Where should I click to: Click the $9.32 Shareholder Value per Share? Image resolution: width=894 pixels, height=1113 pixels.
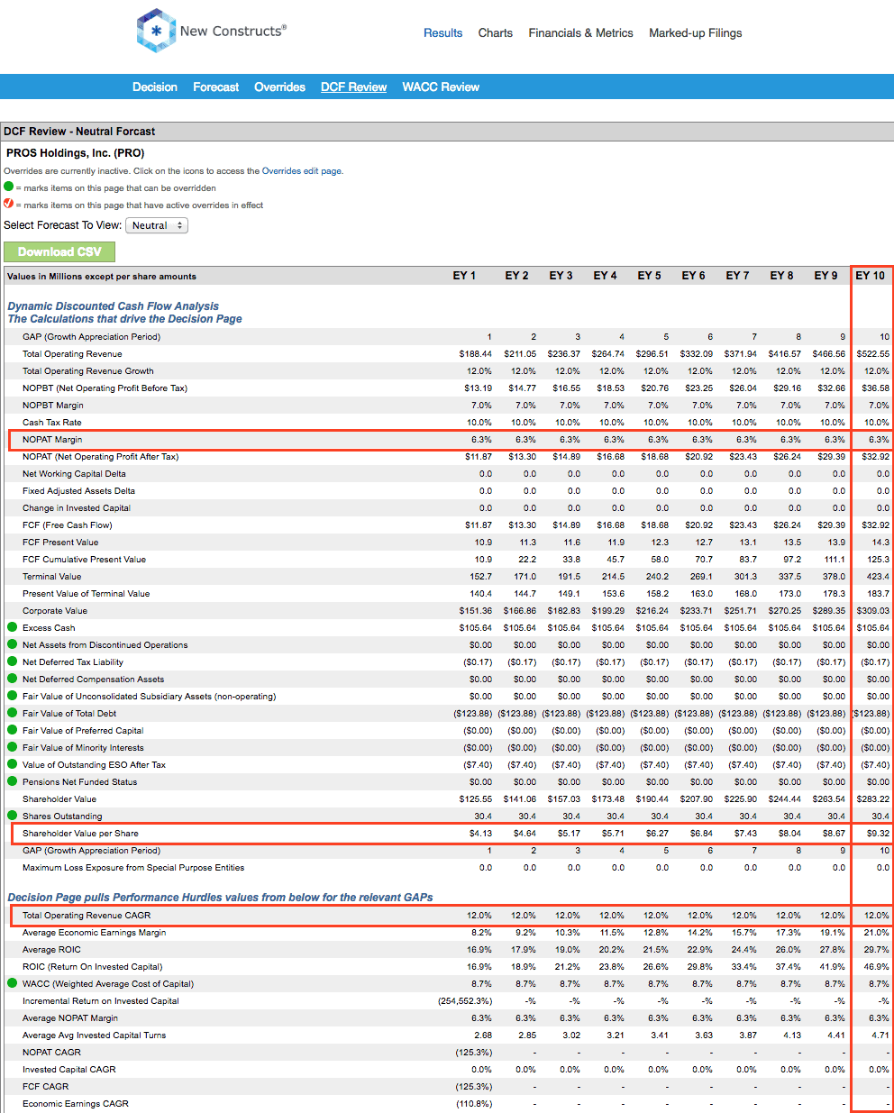pos(878,834)
